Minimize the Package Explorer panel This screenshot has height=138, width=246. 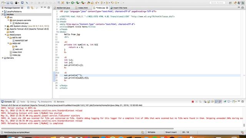[x=45, y=7]
